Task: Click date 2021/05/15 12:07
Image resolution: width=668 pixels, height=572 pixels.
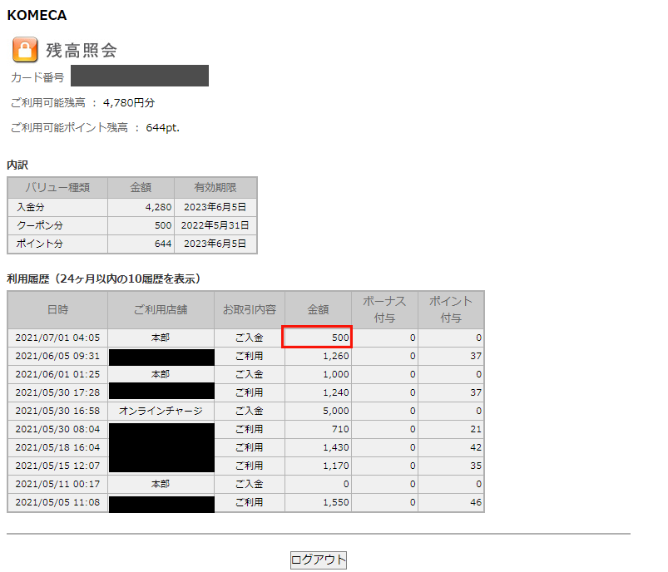Action: pyautogui.click(x=57, y=466)
